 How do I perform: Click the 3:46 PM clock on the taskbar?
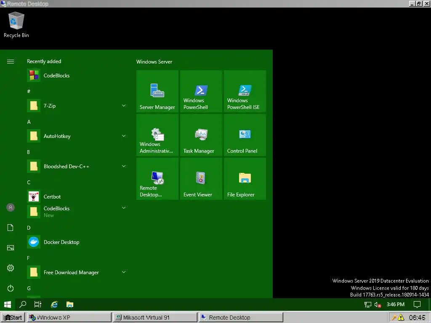click(x=395, y=304)
